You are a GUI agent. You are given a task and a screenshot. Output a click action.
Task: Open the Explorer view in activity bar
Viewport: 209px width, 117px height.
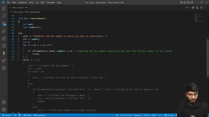tap(4, 8)
